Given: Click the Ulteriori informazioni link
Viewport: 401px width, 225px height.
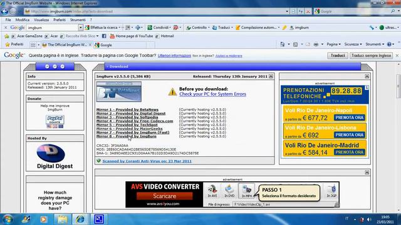Looking at the screenshot, I should 174,56.
